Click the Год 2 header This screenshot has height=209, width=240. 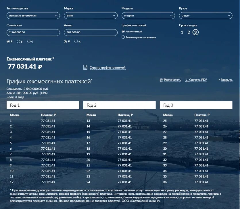(120, 105)
